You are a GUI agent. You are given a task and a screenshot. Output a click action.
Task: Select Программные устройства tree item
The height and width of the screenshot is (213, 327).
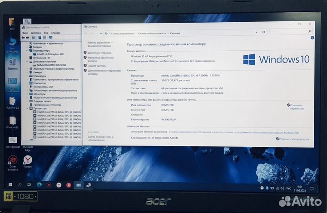47,105
